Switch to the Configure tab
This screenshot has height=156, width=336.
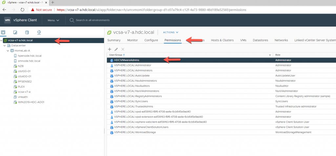[151, 40]
